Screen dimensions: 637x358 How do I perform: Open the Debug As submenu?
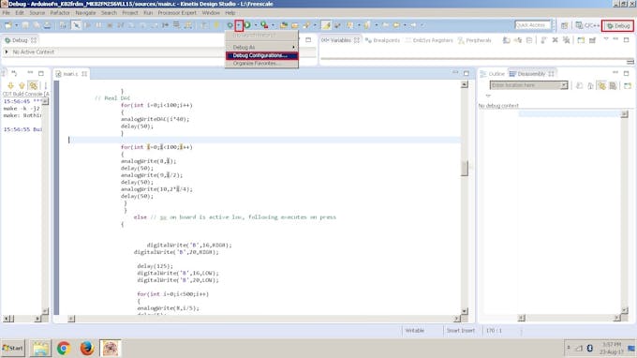pyautogui.click(x=262, y=47)
